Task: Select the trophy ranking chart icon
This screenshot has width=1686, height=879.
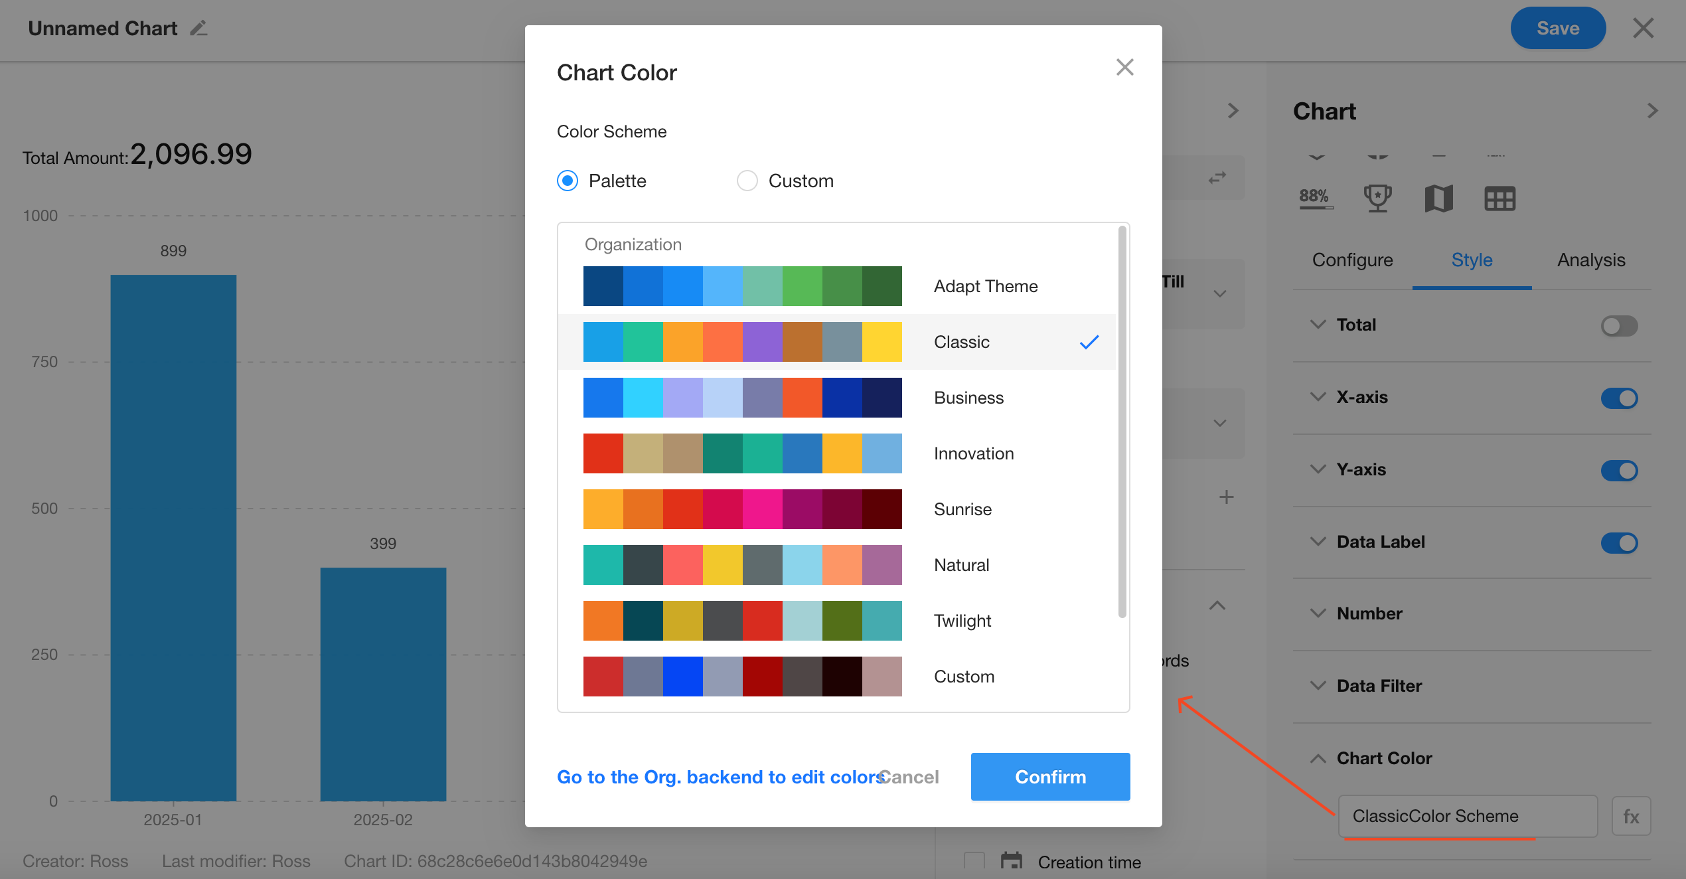Action: pos(1377,198)
